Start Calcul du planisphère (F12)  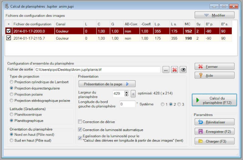(214, 100)
